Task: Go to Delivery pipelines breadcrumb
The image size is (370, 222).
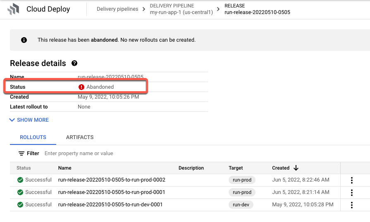Action: [117, 9]
